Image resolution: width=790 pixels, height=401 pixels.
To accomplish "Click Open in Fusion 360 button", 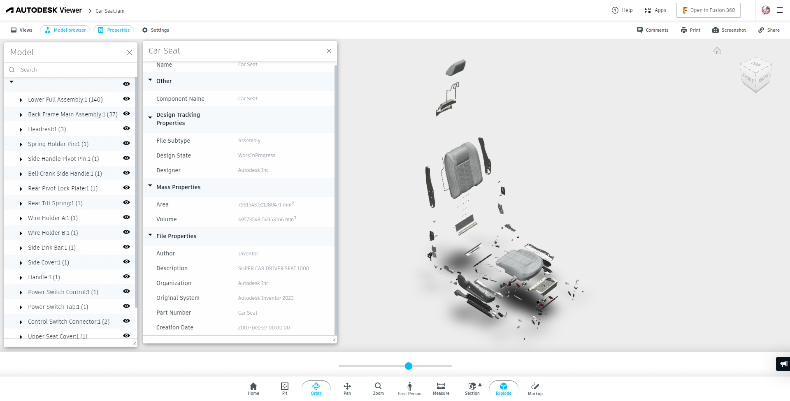I will pyautogui.click(x=708, y=10).
